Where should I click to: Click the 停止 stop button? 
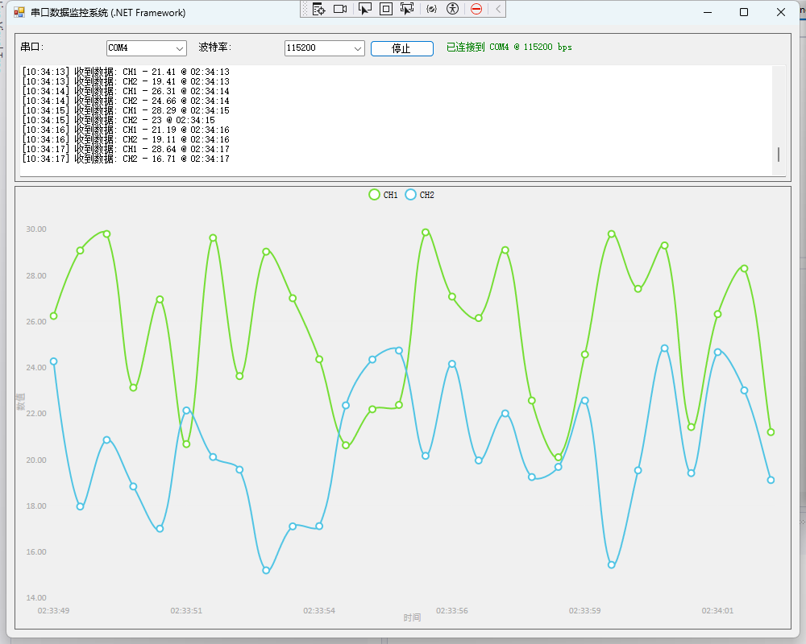pyautogui.click(x=402, y=48)
